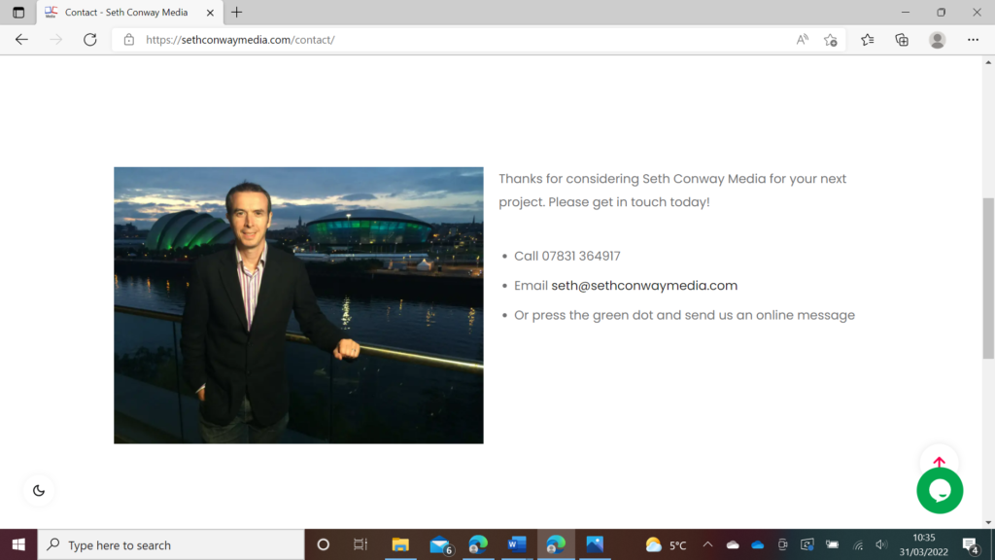The height and width of the screenshot is (560, 995).
Task: Open Task View on taskbar
Action: click(x=360, y=544)
